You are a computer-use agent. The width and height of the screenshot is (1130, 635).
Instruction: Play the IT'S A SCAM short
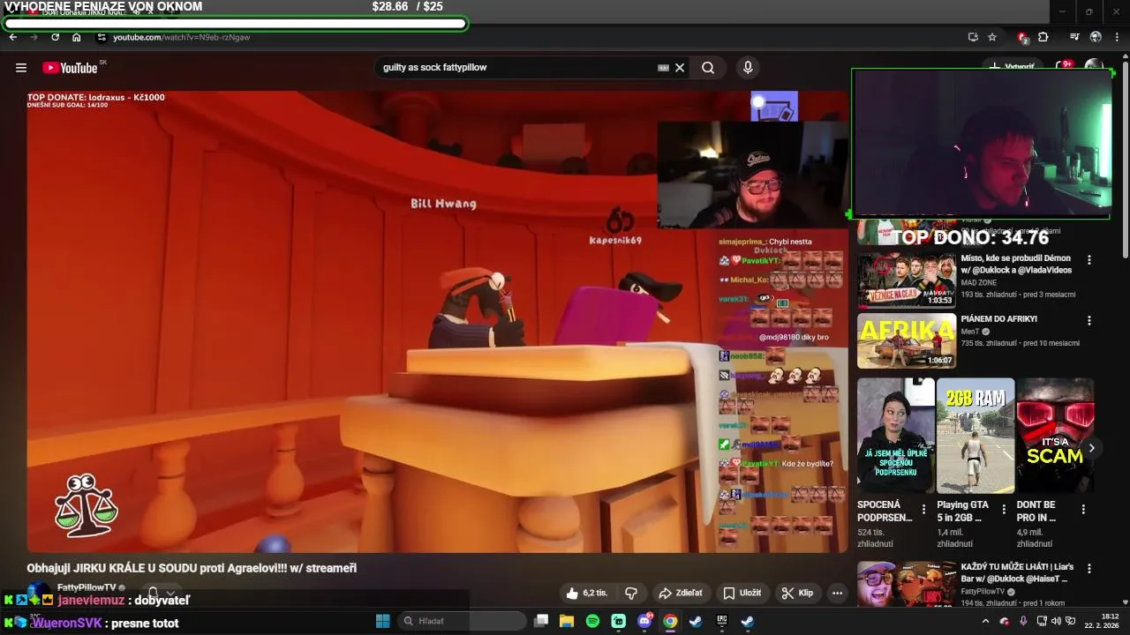1055,436
